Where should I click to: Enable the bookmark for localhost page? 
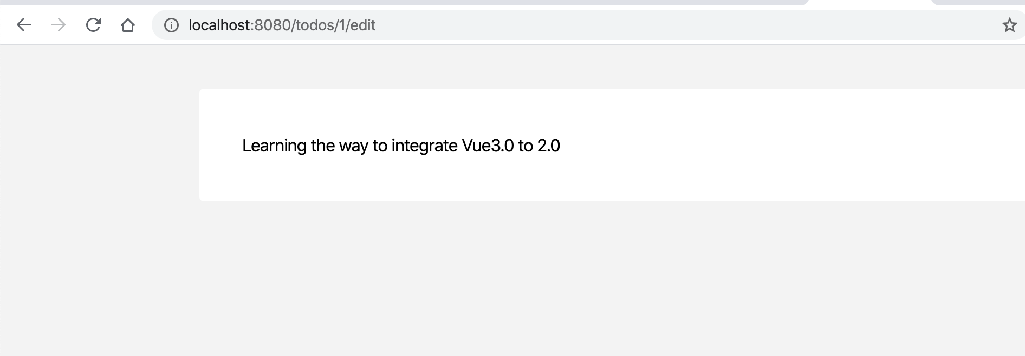coord(1009,25)
